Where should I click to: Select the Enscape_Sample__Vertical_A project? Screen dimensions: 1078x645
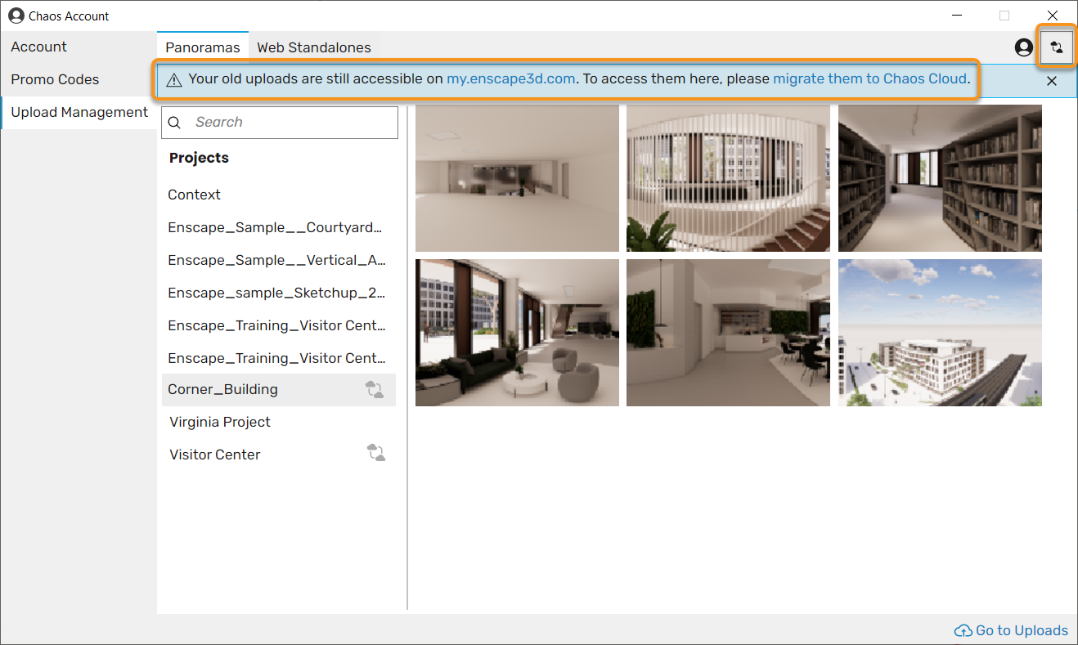click(x=279, y=260)
